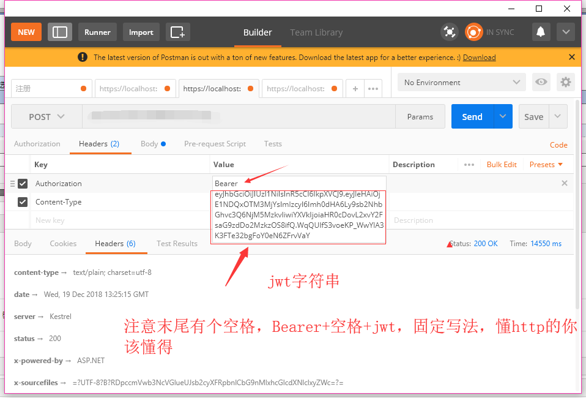Open the response Cookies tab
This screenshot has height=398, width=586.
click(63, 244)
